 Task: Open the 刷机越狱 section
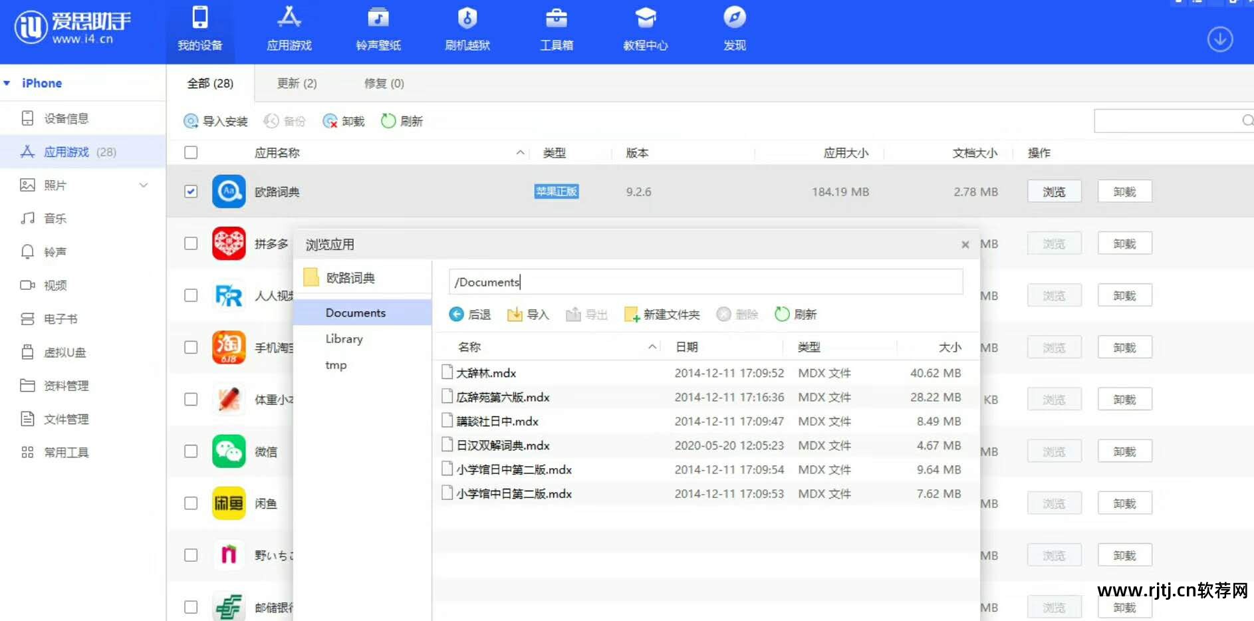(467, 29)
